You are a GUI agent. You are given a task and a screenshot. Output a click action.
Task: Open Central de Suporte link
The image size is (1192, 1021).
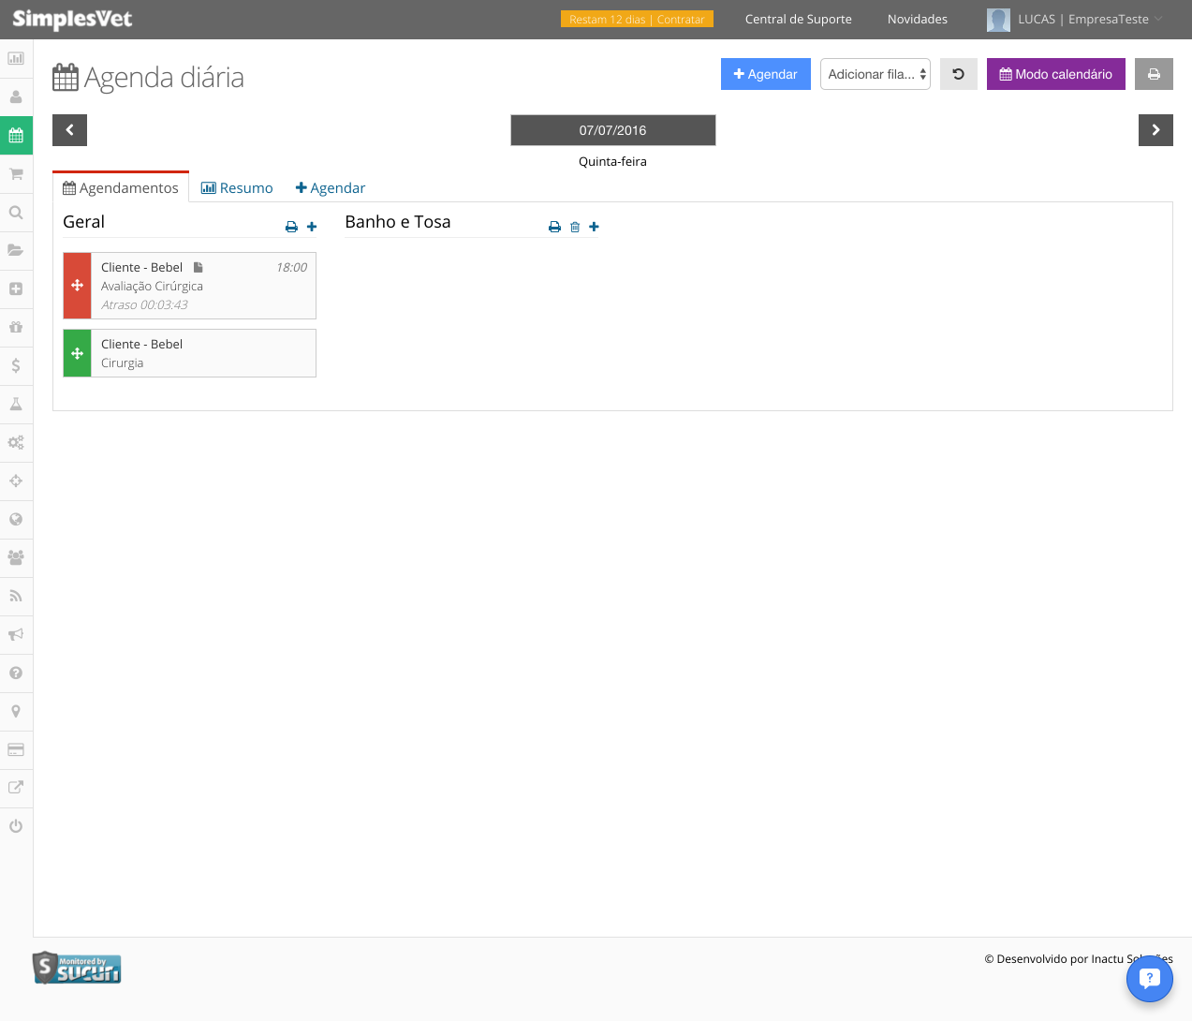coord(799,19)
